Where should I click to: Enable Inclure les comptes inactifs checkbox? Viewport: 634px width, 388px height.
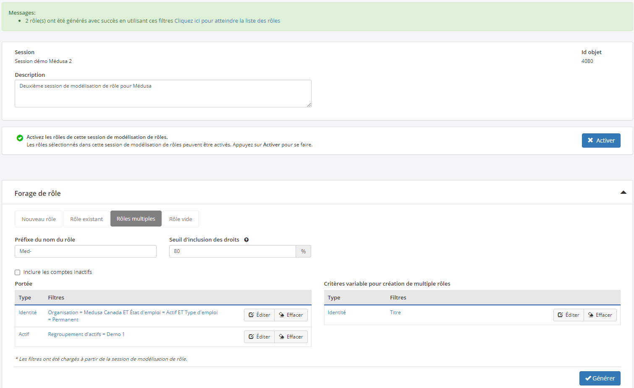pos(18,272)
